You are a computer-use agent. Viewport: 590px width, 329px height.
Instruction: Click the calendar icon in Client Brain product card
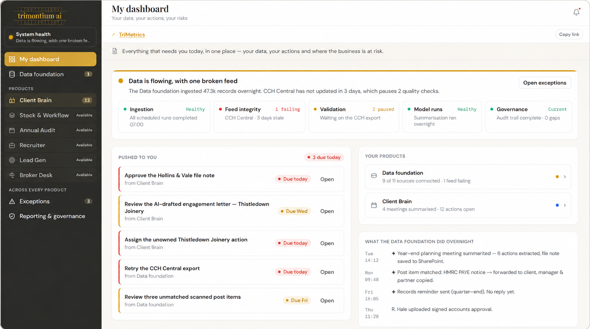click(374, 205)
